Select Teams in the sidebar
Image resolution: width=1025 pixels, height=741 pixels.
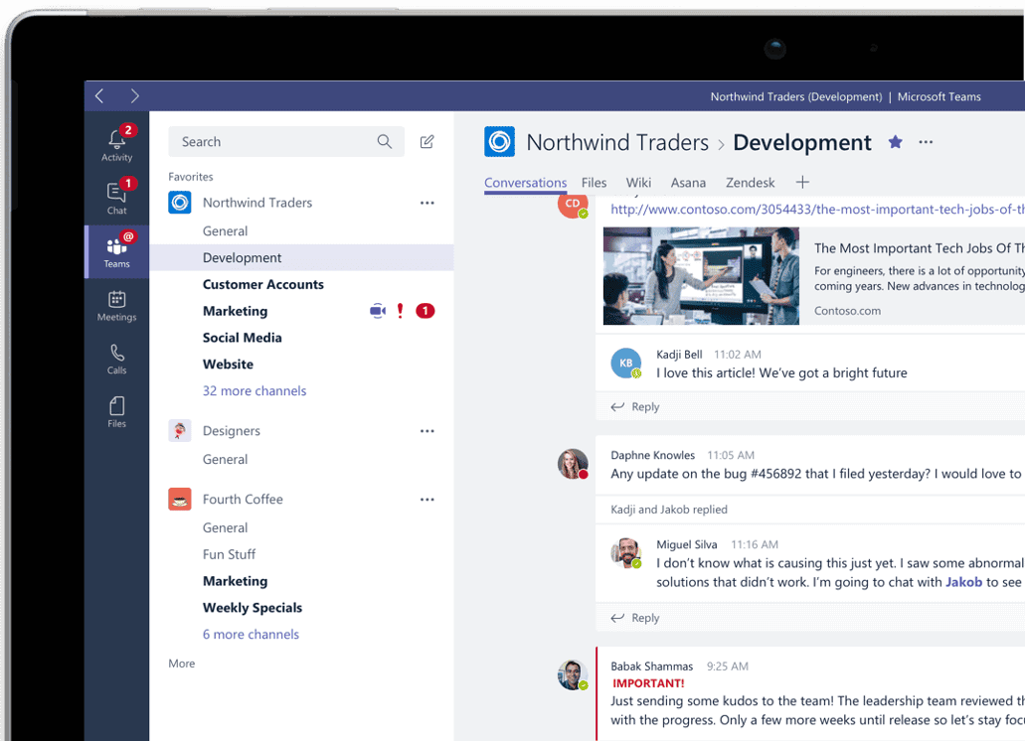[117, 250]
